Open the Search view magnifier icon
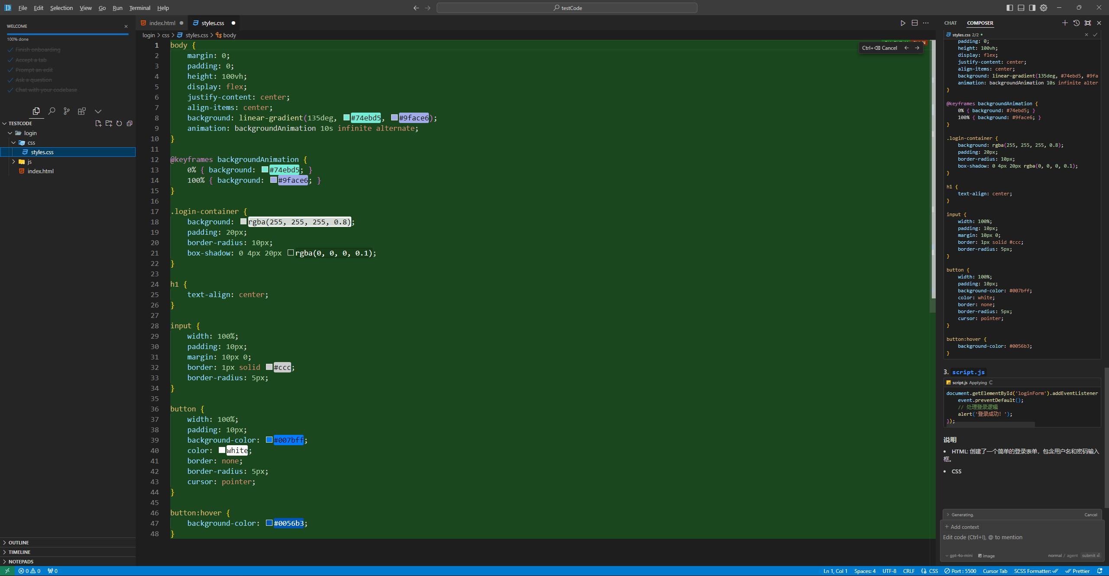 click(52, 111)
